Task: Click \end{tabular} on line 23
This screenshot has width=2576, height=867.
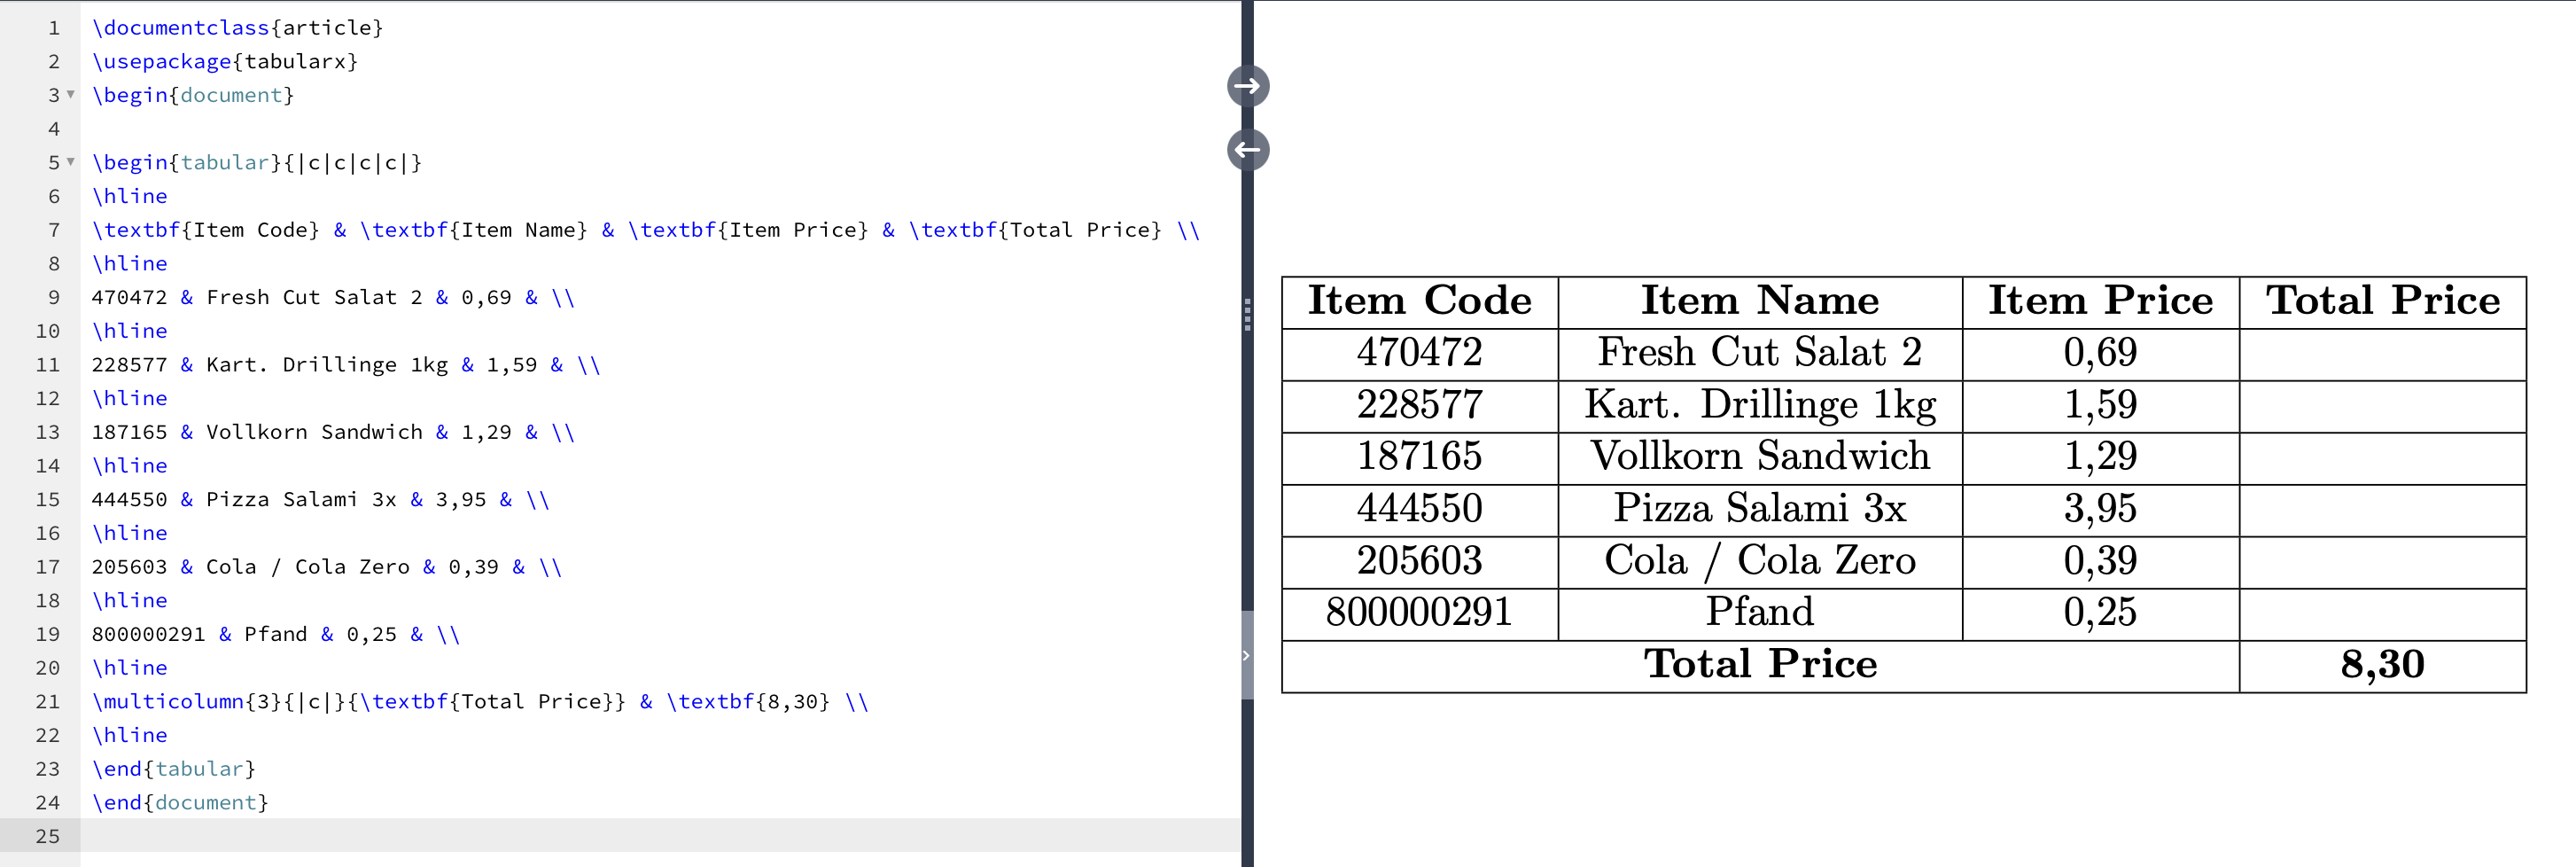Action: point(174,769)
